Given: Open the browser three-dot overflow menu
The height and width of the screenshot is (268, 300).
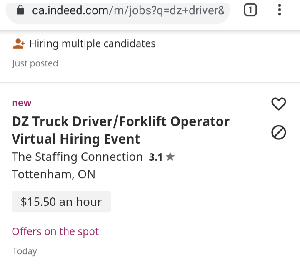Looking at the screenshot, I should [x=280, y=10].
